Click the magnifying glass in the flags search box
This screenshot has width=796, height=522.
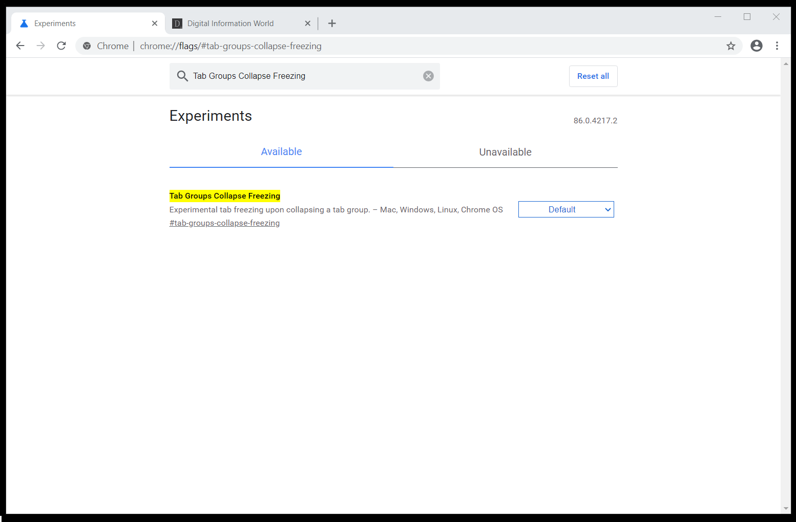182,76
